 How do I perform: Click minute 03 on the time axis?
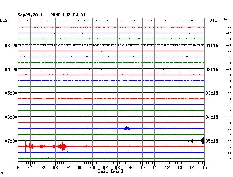tap(55, 167)
